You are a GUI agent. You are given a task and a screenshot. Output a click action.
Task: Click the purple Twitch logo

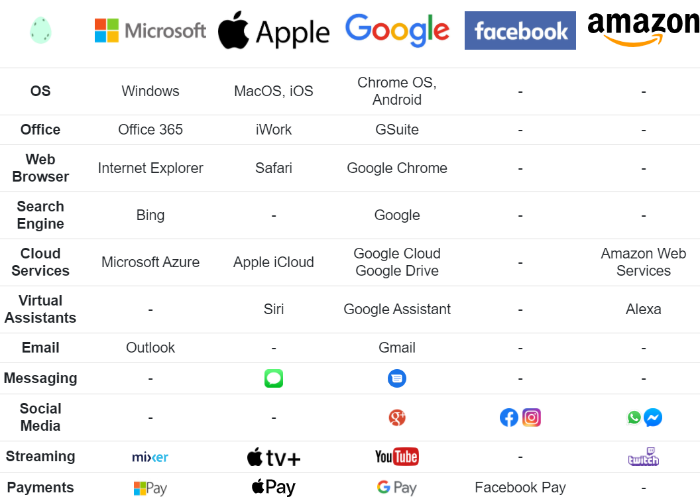point(643,457)
